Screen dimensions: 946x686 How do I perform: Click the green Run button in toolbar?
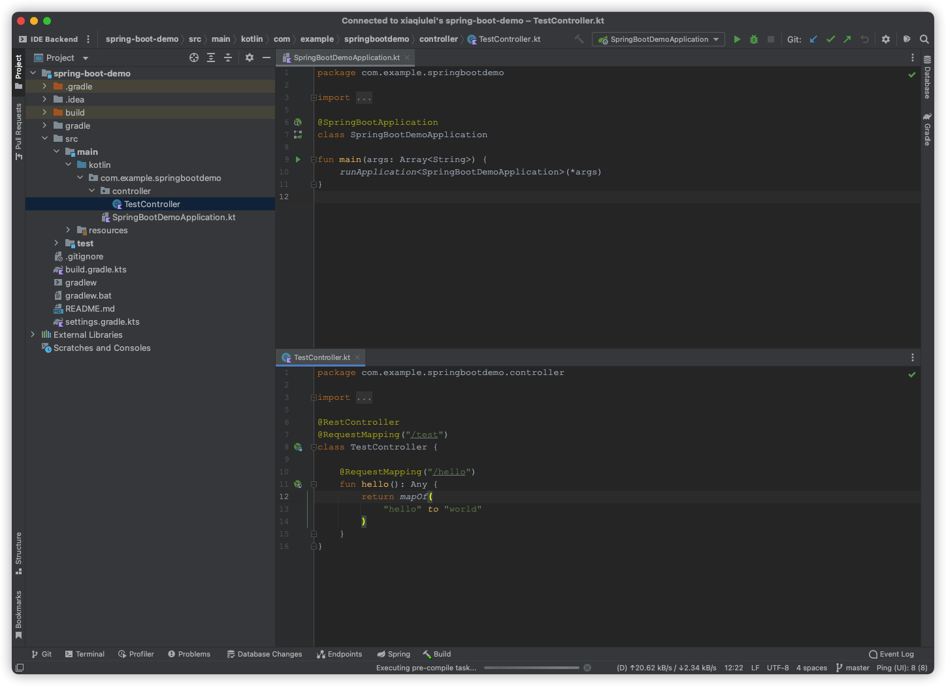tap(737, 39)
